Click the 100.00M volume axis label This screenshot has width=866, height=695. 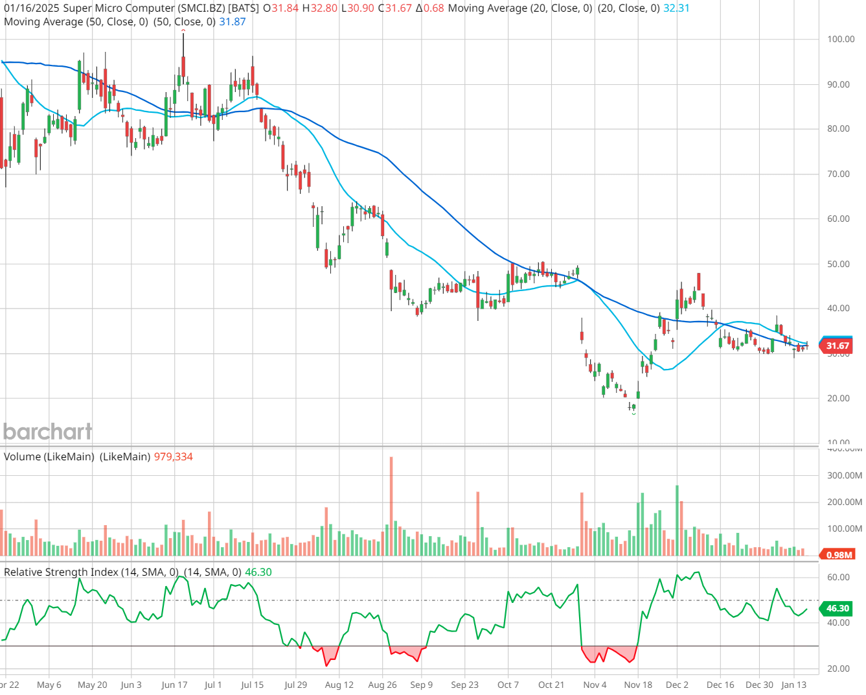click(845, 528)
